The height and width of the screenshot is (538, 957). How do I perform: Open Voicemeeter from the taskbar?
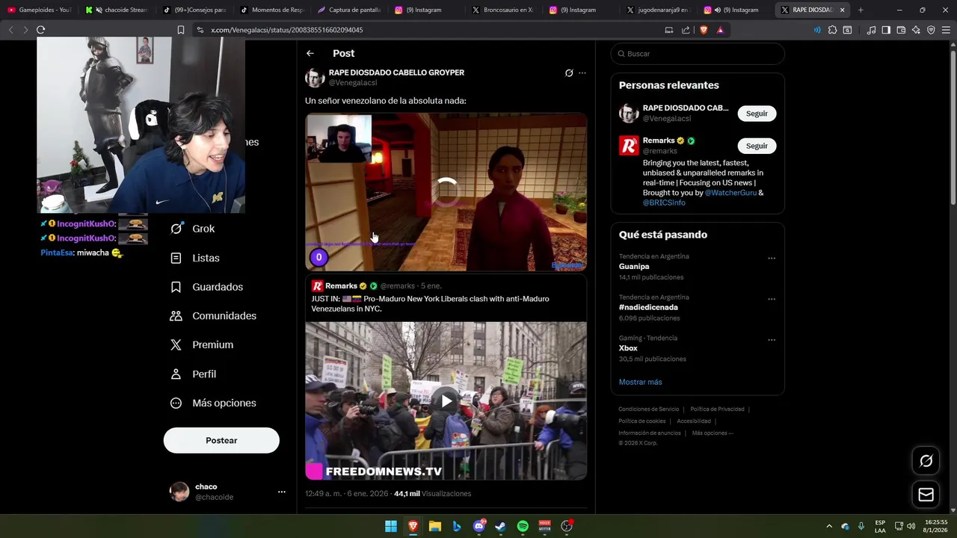(544, 526)
